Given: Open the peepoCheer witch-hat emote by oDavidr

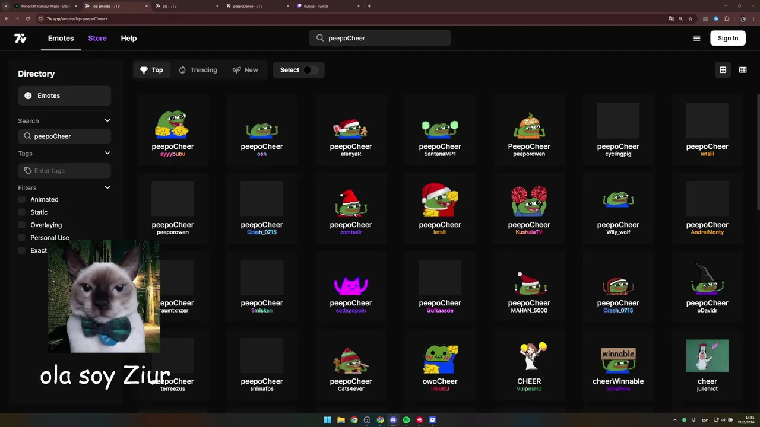Looking at the screenshot, I should (707, 285).
